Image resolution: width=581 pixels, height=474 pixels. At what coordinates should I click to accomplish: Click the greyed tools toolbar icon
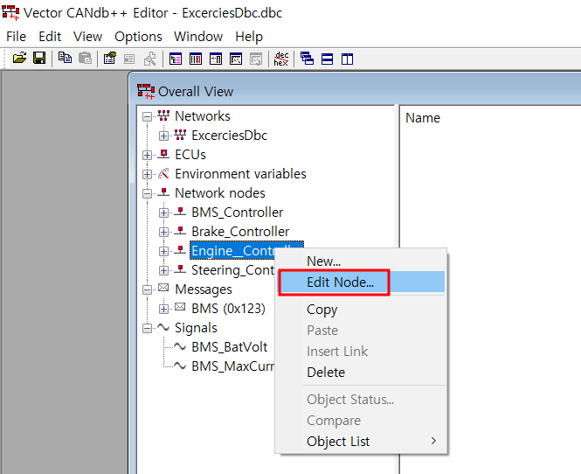(149, 59)
